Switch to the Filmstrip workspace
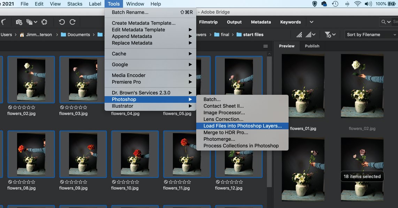Screen dimensions: 398x208 click(x=208, y=22)
